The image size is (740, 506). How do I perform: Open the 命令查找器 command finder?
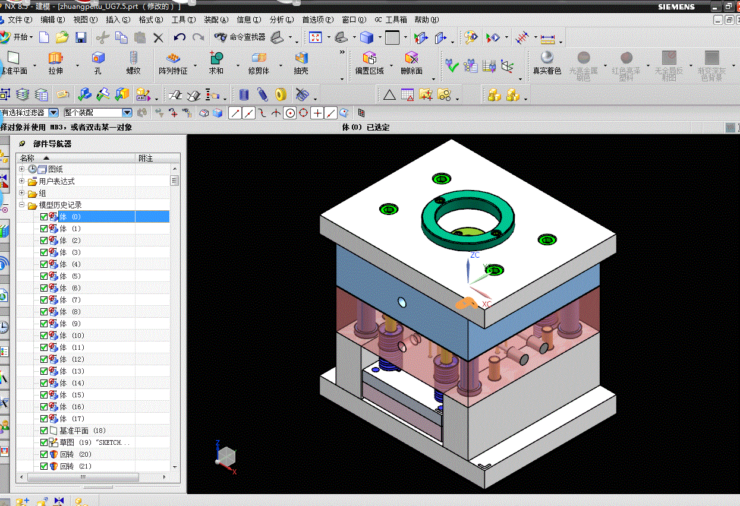pos(240,37)
